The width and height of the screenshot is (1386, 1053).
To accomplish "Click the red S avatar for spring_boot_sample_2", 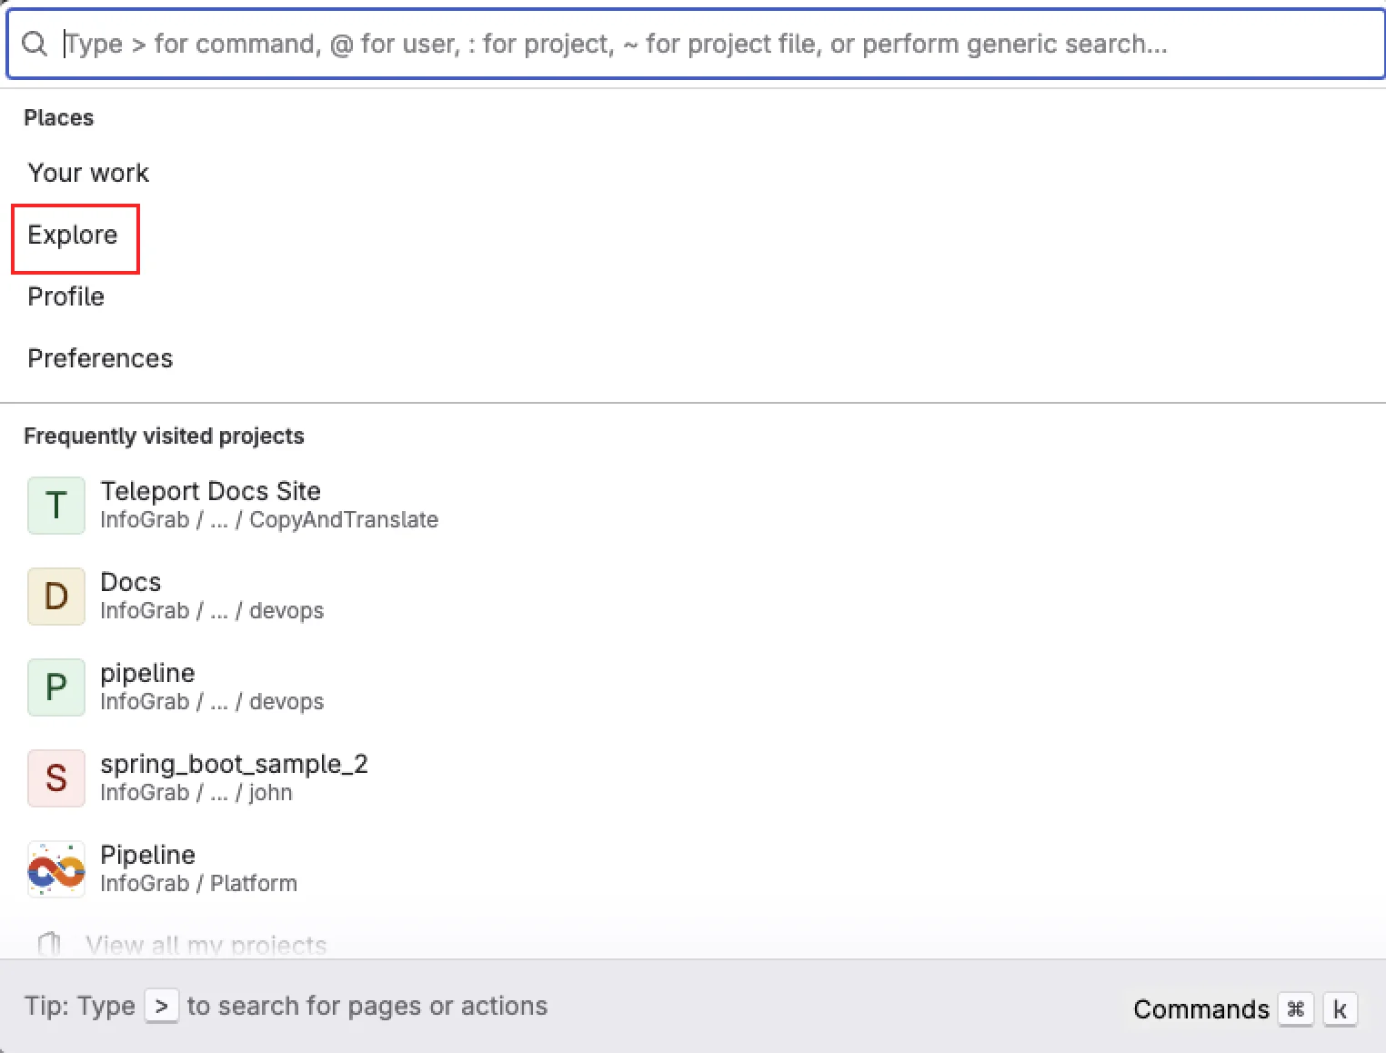I will point(56,778).
